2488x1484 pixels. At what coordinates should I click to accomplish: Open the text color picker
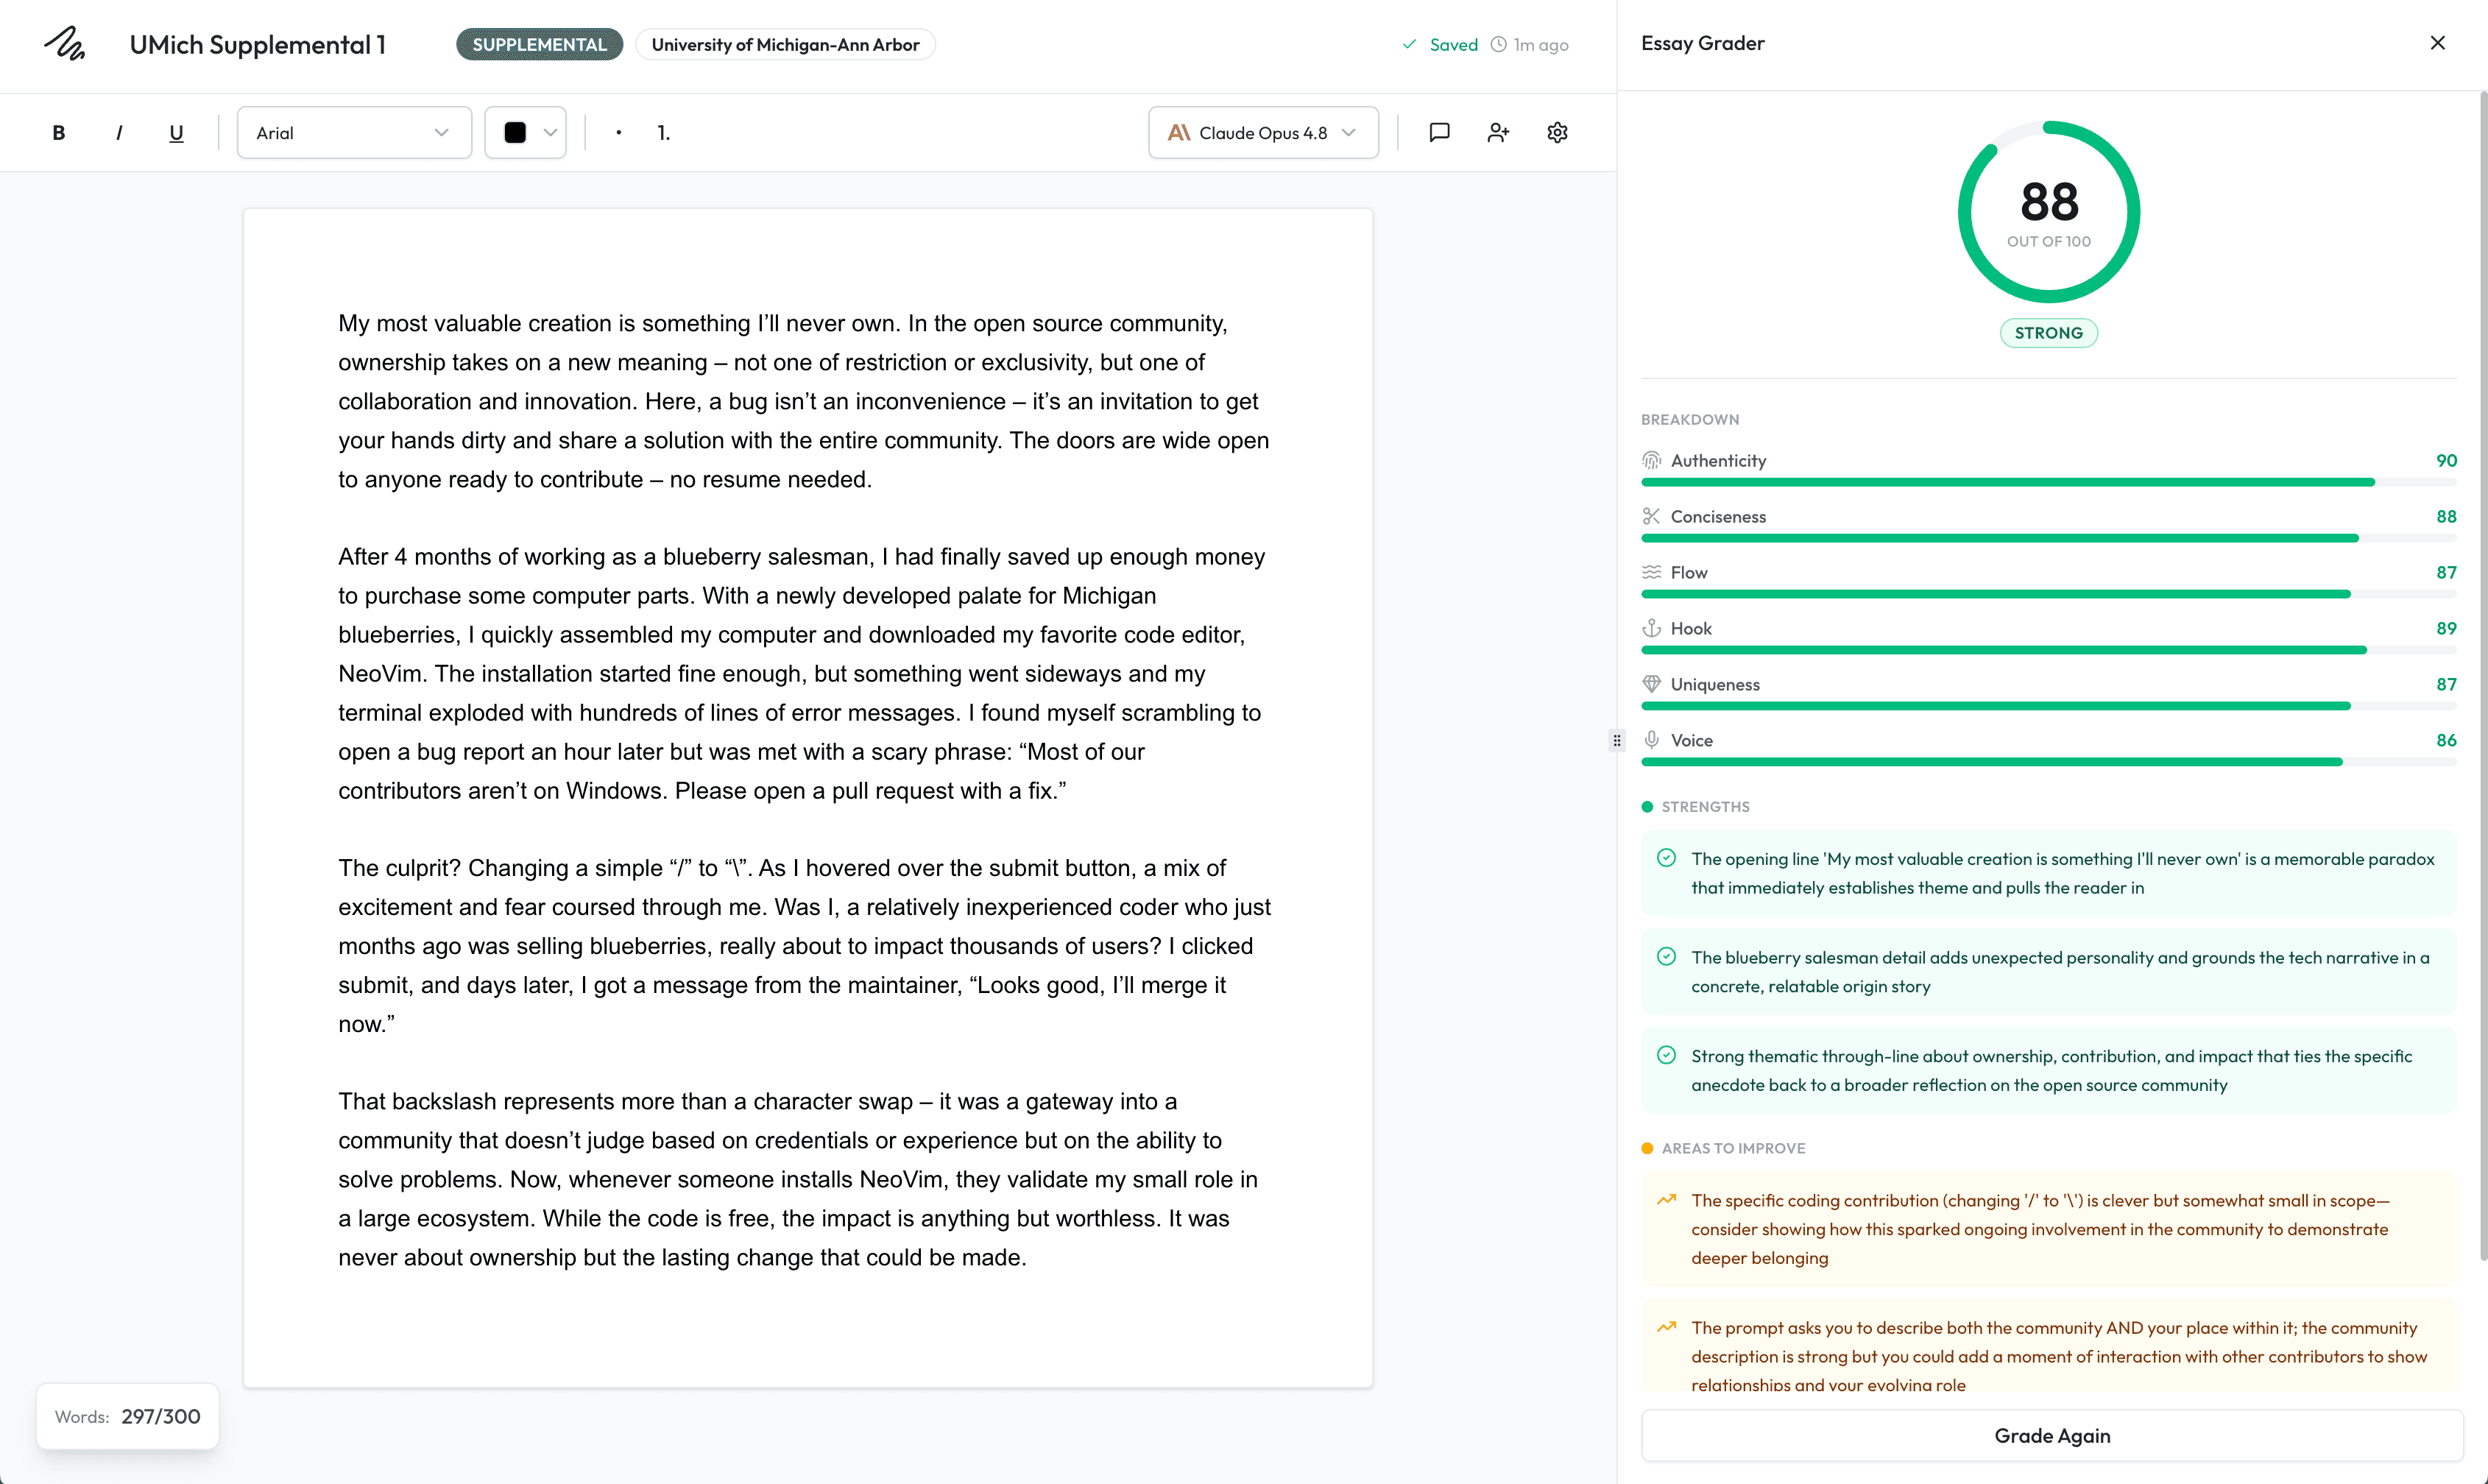point(526,133)
